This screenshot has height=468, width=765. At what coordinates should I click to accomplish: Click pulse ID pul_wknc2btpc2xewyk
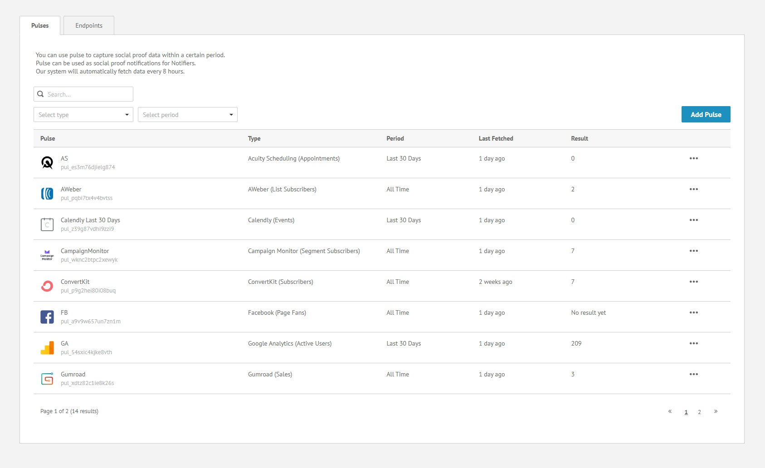(89, 260)
